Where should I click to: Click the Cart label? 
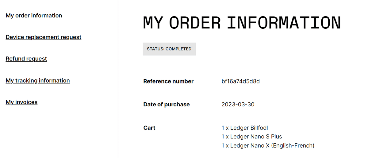pos(149,128)
